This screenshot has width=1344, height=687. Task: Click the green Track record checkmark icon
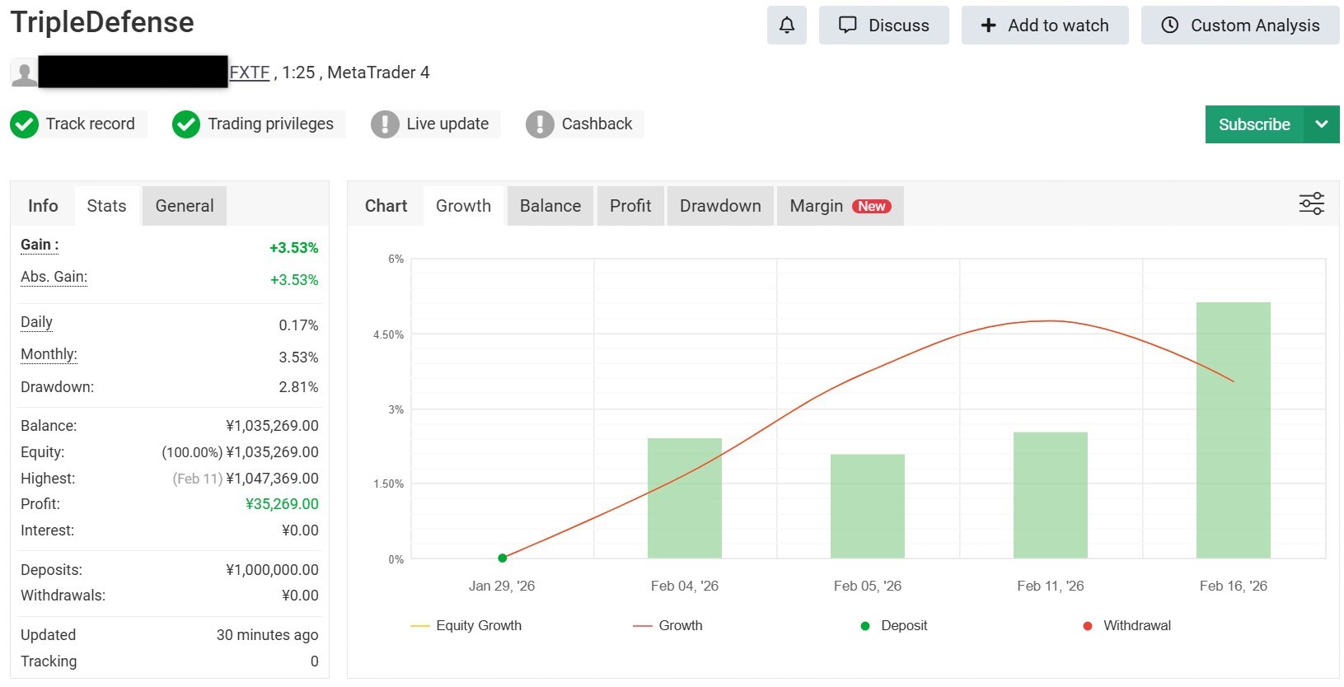pos(25,124)
